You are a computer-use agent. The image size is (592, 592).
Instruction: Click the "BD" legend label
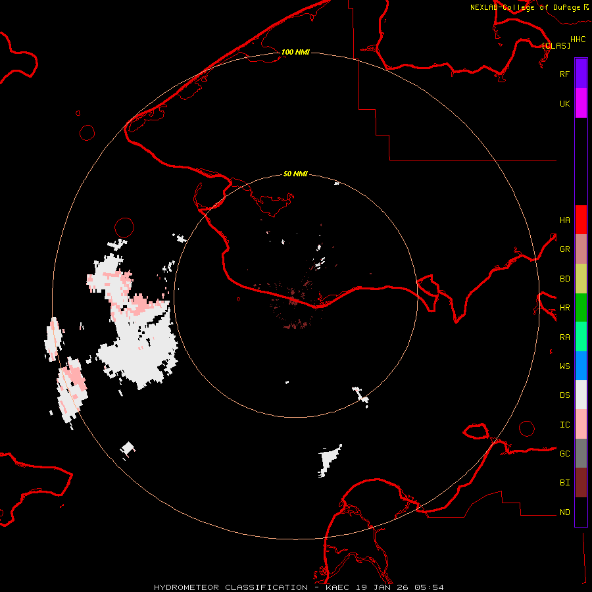coord(564,279)
